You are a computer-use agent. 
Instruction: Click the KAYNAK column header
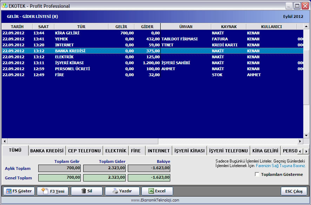tap(229, 27)
